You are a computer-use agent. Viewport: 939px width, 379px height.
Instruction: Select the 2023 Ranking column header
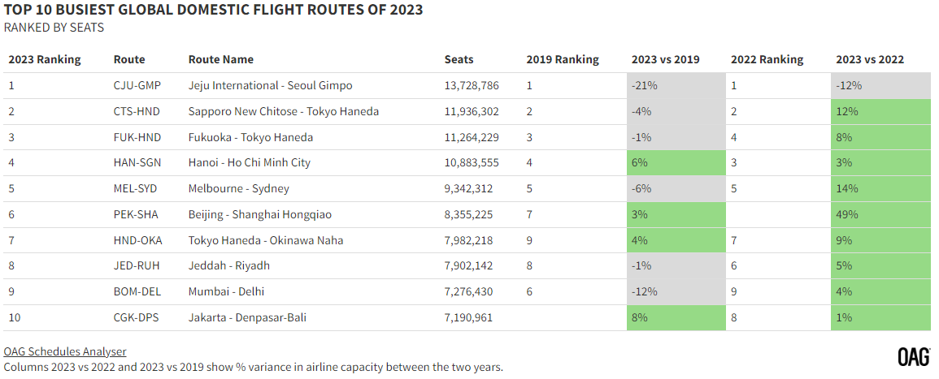point(45,60)
